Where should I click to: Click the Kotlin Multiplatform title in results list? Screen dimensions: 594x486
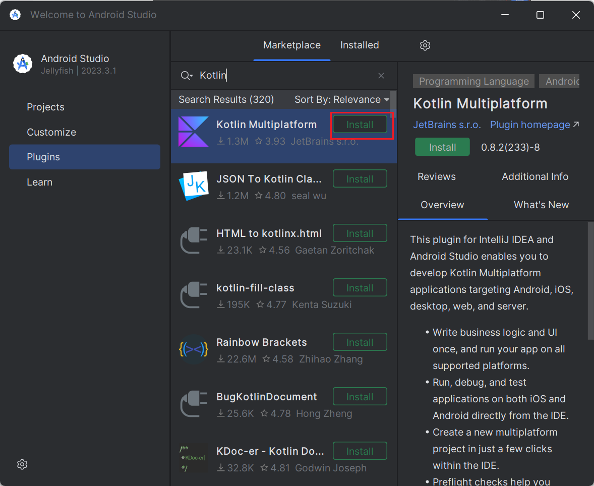click(x=266, y=125)
